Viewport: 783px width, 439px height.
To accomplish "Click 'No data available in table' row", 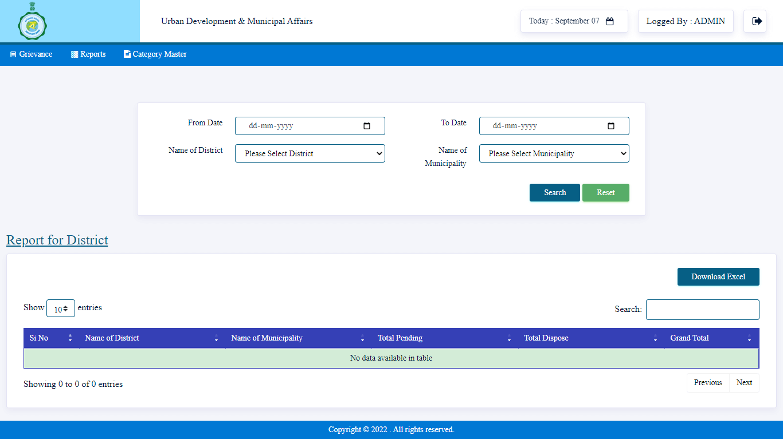I will (x=391, y=358).
